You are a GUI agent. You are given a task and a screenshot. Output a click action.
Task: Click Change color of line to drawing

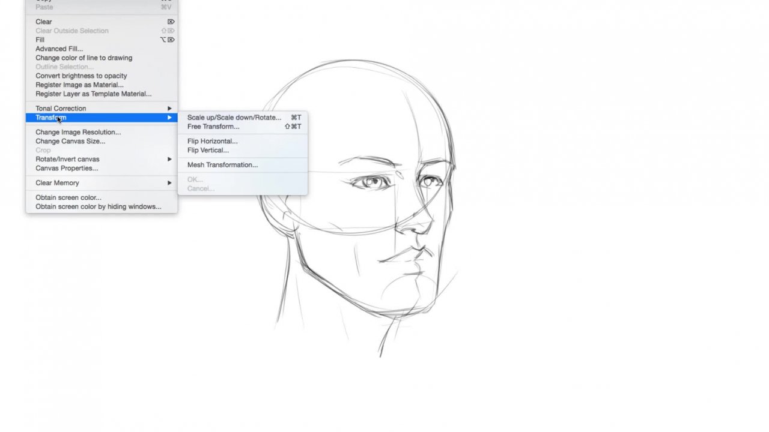(84, 58)
